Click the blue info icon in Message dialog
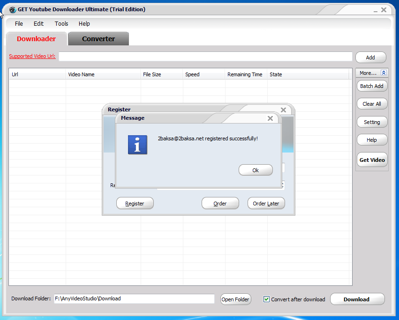Image resolution: width=399 pixels, height=320 pixels. tap(137, 145)
